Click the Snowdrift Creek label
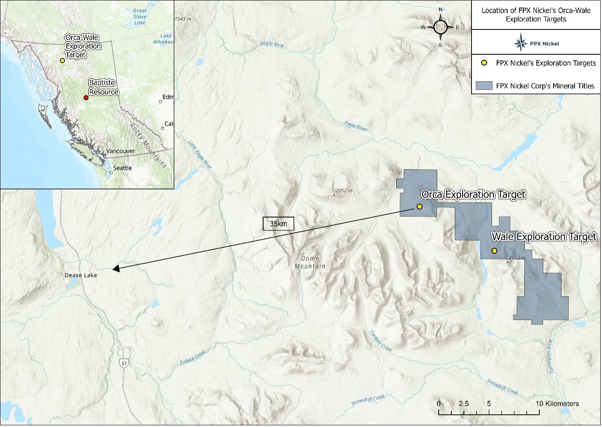 (368, 400)
